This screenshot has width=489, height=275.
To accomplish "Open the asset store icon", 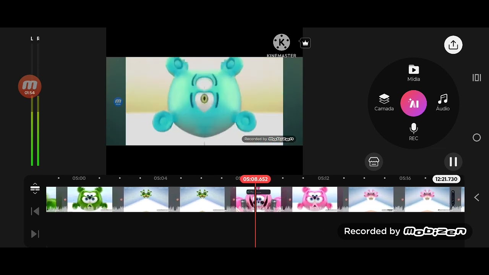I will pos(374,162).
